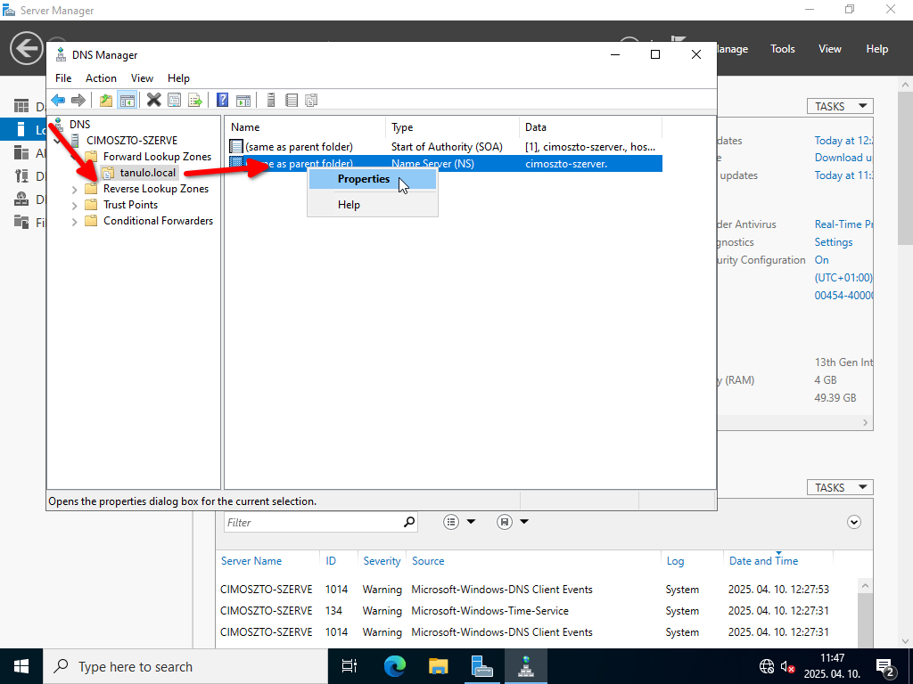Click the Export List toolbar icon
This screenshot has height=684, width=913.
194,101
